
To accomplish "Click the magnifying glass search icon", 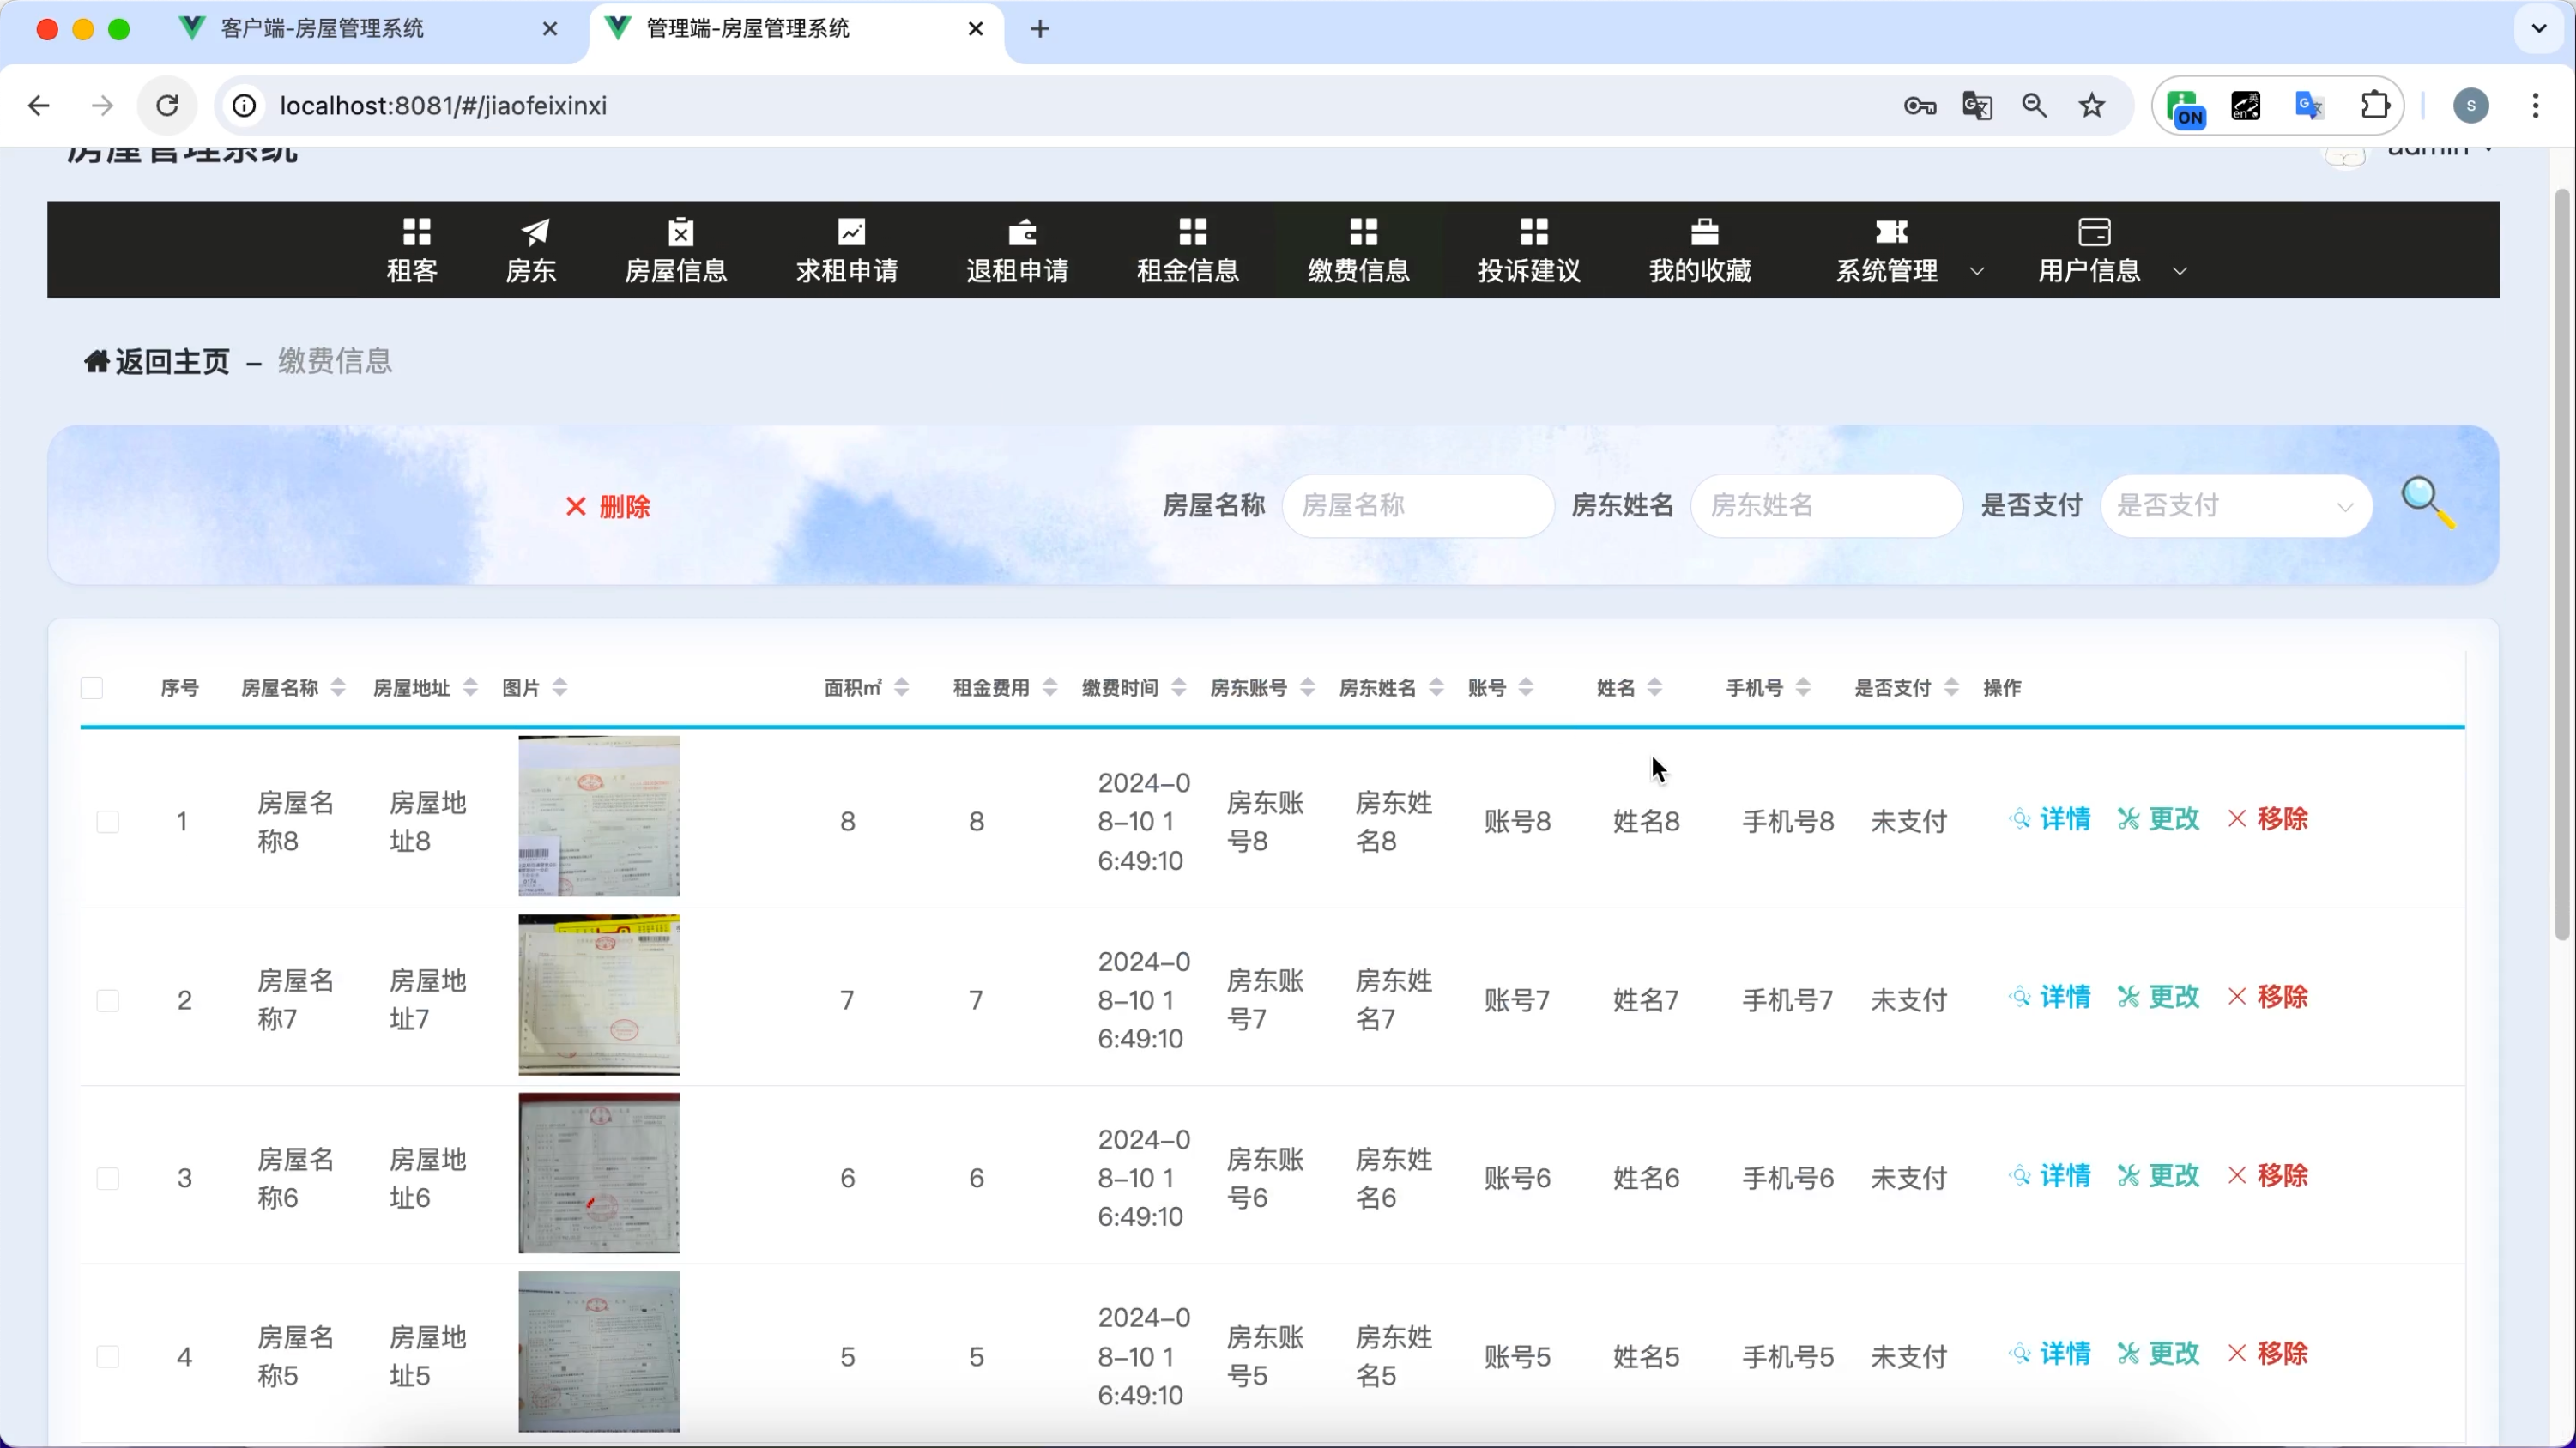I will [2427, 502].
